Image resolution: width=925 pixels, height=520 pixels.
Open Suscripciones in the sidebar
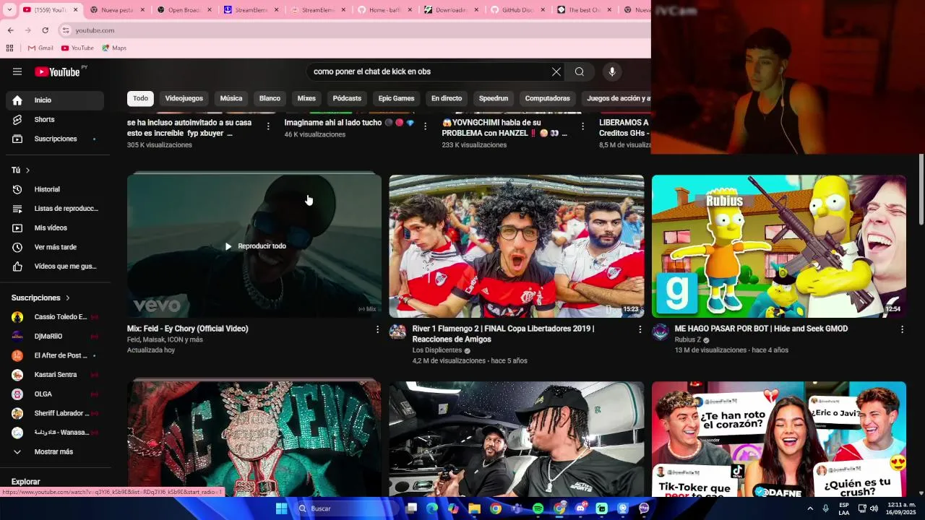click(55, 139)
